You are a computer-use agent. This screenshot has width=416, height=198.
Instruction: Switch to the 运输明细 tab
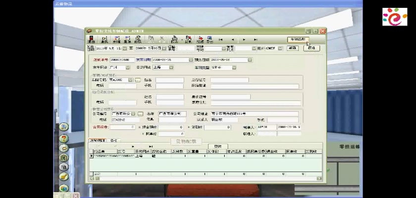point(98,140)
